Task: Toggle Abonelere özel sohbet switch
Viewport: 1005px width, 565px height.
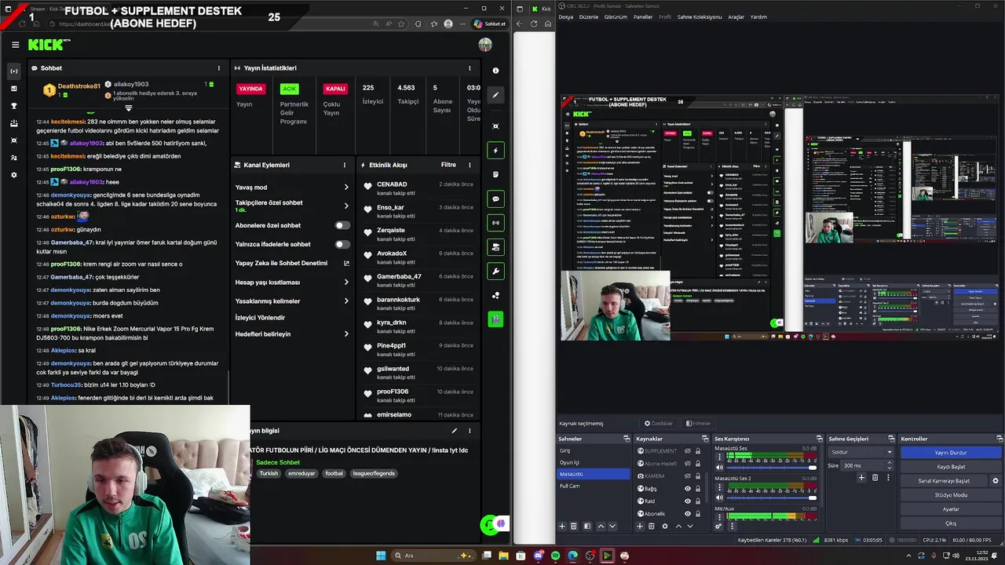Action: 342,225
